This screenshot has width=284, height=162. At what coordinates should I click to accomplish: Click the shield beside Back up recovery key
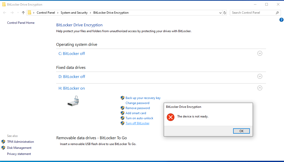click(123, 98)
